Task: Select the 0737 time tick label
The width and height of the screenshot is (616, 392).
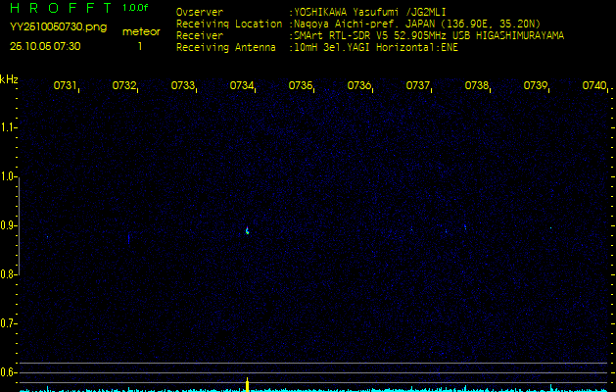Action: (417, 86)
